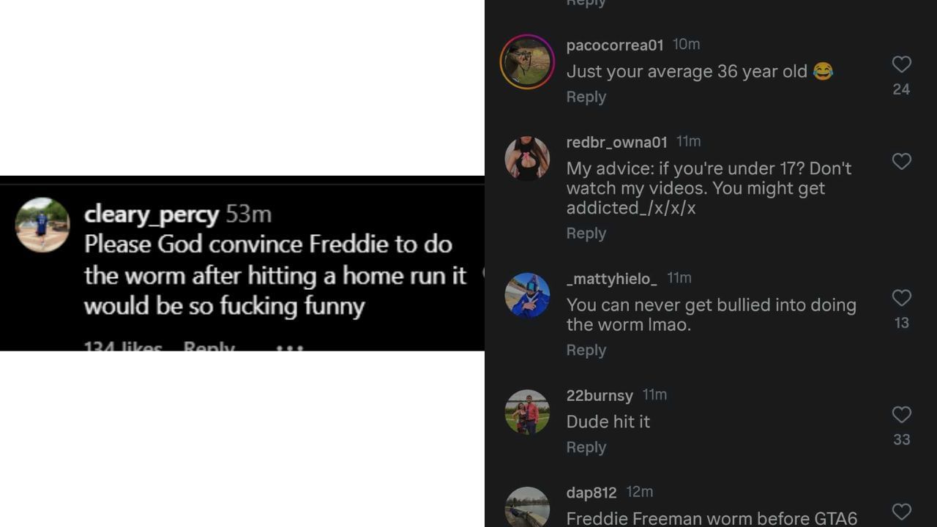
Task: Like 22burnsy's 'Dude hit it' comment
Action: click(901, 415)
